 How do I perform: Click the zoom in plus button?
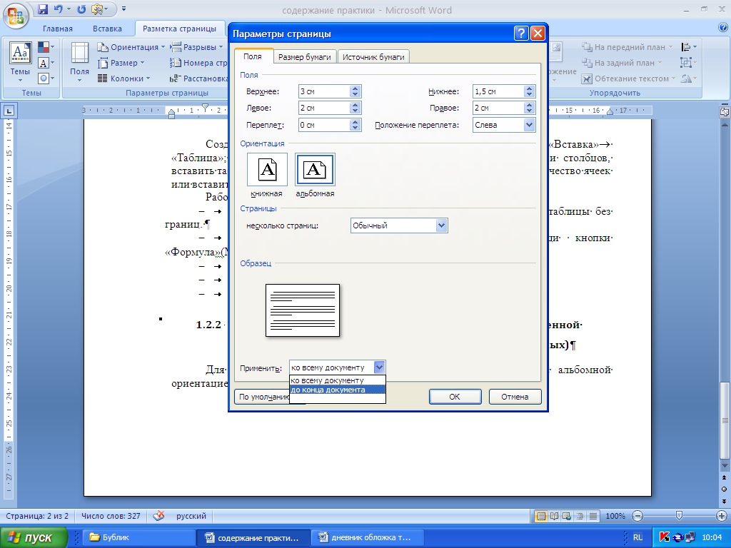722,516
